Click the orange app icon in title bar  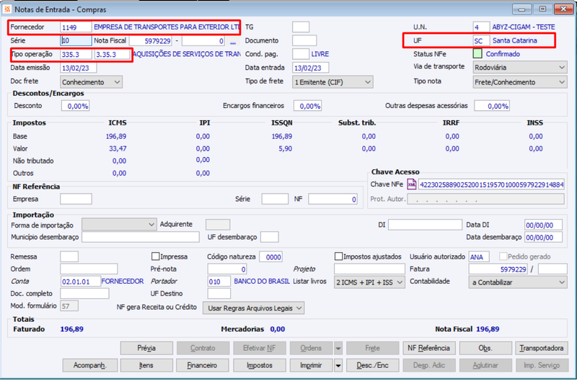(7, 9)
